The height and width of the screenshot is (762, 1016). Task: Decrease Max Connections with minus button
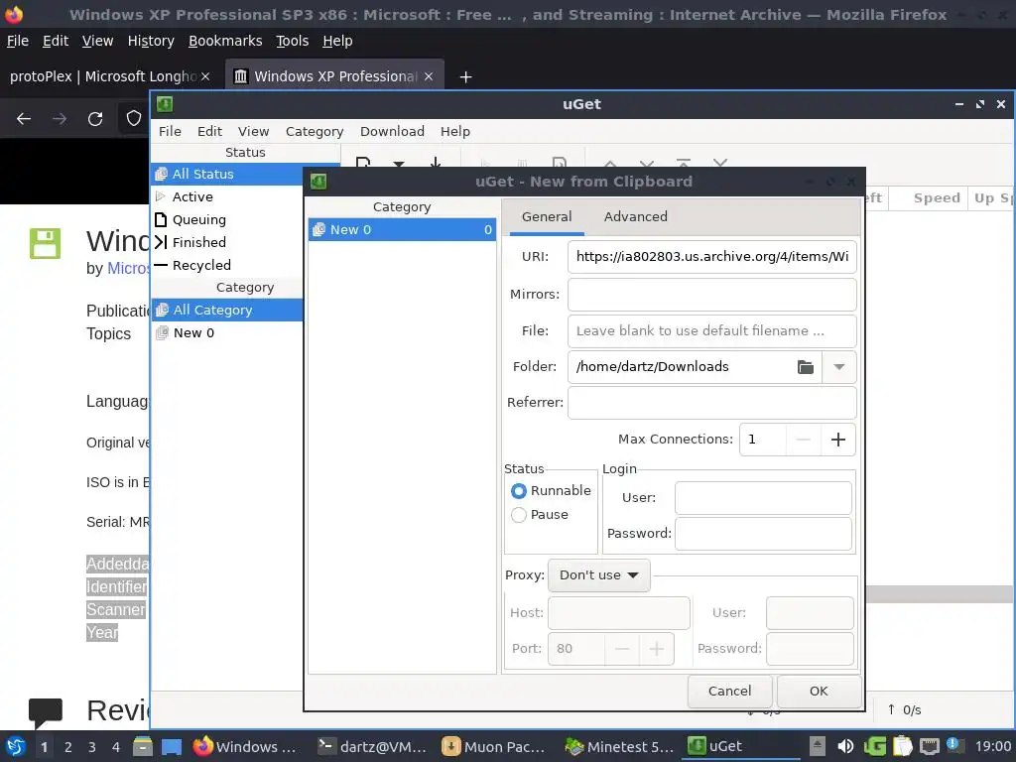tap(804, 440)
